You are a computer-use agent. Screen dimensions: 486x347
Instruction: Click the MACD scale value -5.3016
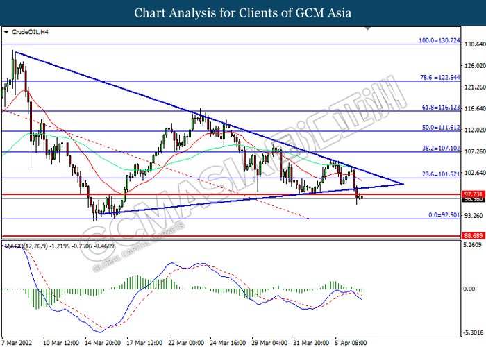tap(473, 333)
